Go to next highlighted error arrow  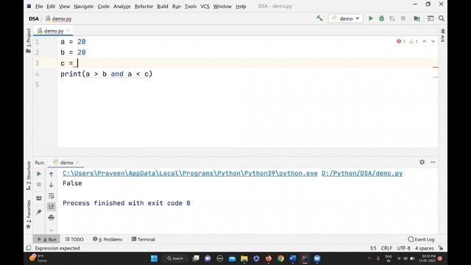433,41
